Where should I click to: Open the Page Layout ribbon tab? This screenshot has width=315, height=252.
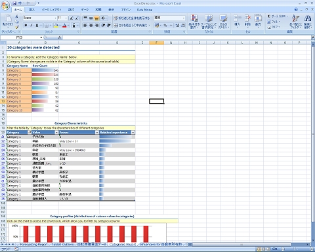pos(51,10)
